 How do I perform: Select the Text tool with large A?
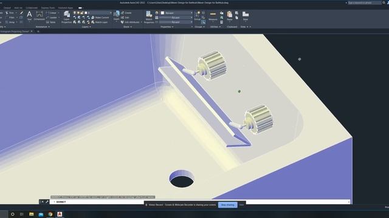click(29, 16)
